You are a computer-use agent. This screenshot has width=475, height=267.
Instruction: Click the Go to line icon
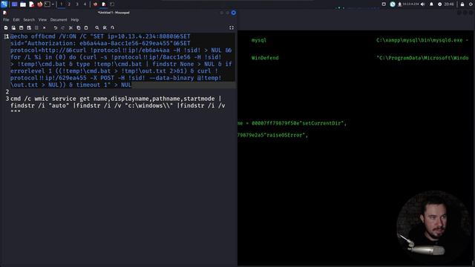tap(112, 28)
